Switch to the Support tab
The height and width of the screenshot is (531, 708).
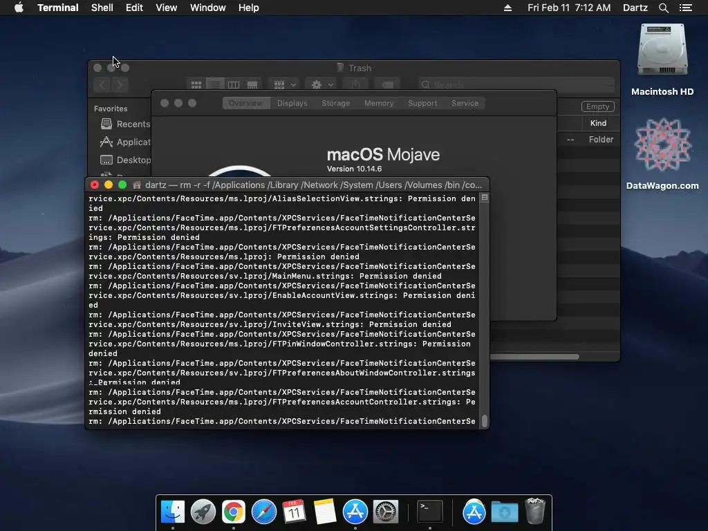tap(422, 103)
